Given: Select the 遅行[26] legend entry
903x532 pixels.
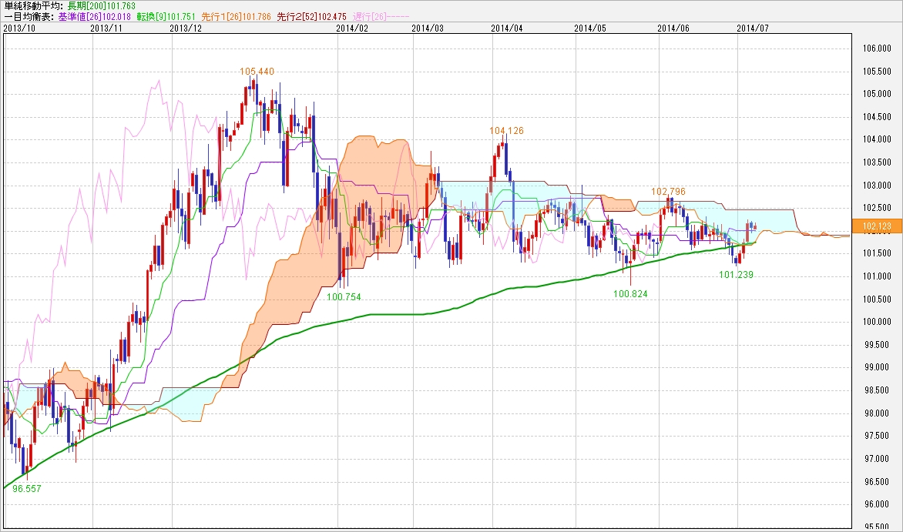Looking at the screenshot, I should 370,15.
